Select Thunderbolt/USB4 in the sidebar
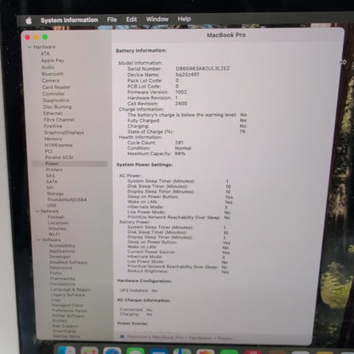Image resolution: width=354 pixels, height=354 pixels. (x=67, y=199)
